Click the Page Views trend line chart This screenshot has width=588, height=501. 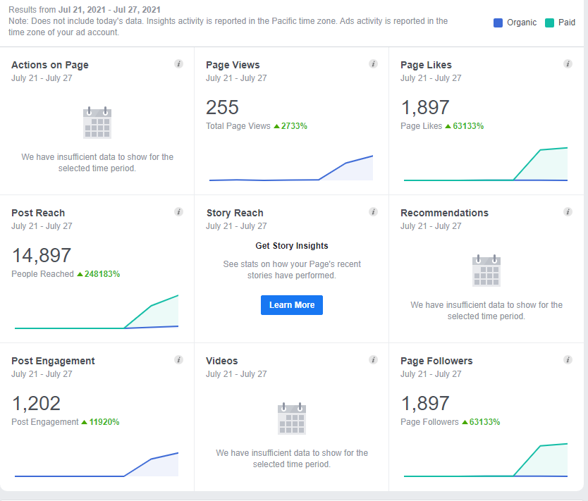[x=291, y=168]
